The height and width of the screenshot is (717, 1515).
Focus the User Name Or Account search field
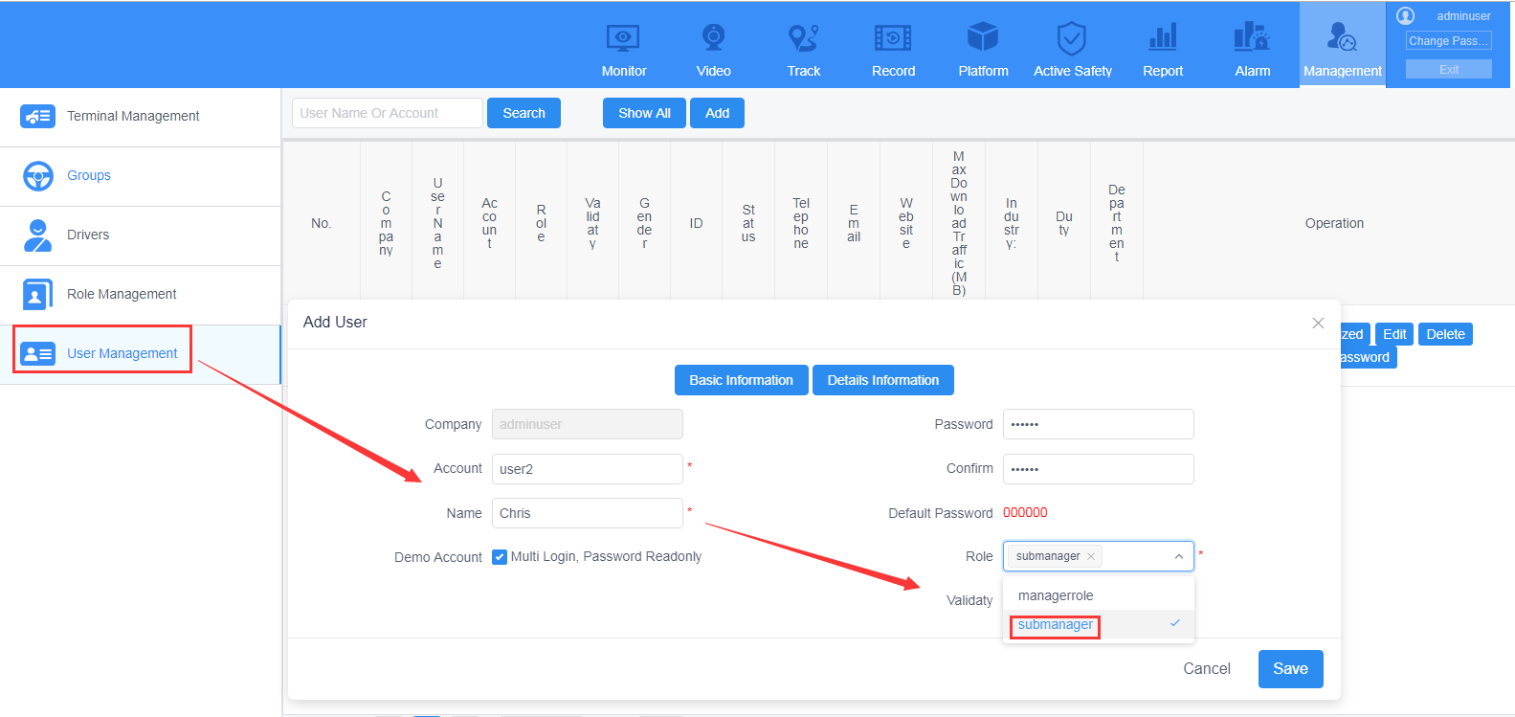(388, 113)
